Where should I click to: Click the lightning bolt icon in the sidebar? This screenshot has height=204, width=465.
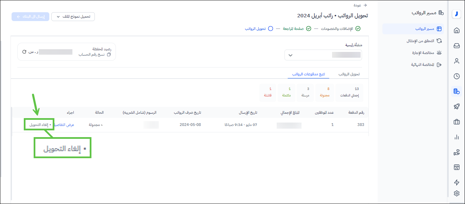[457, 183]
